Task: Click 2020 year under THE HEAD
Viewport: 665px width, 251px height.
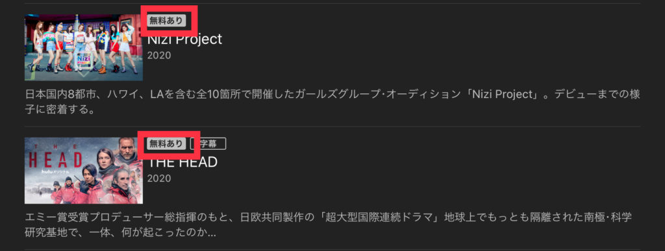Action: coord(159,178)
